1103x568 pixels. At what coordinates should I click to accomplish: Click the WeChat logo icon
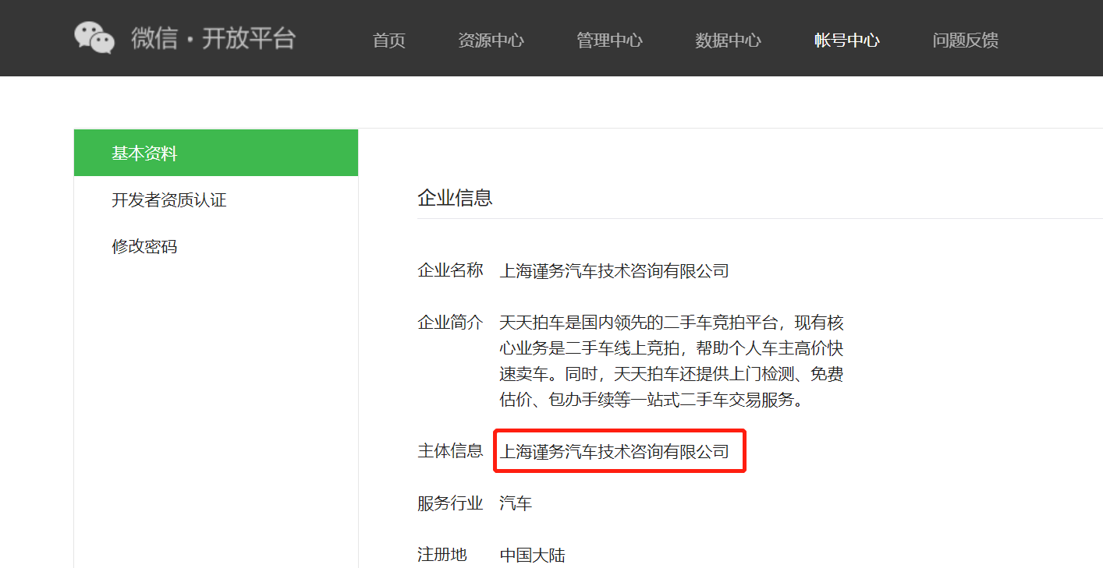click(94, 38)
